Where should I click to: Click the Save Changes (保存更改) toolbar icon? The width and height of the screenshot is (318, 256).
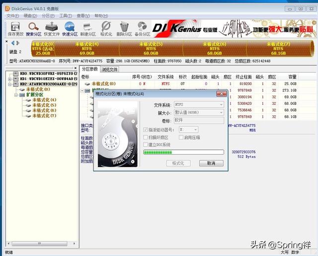[x=15, y=29]
